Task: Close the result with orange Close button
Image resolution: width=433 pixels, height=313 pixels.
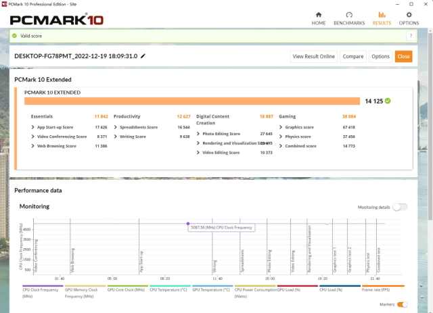Action: pyautogui.click(x=403, y=56)
